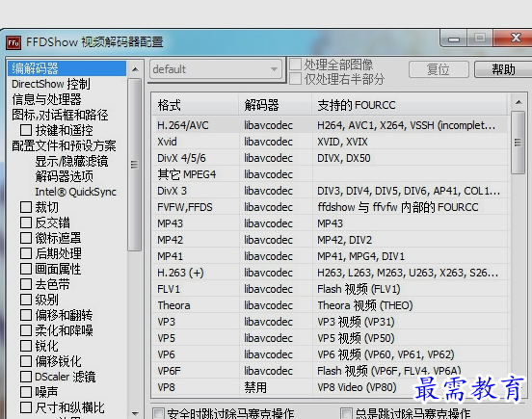
Task: Open 信息与处理器 page
Action: (x=46, y=99)
